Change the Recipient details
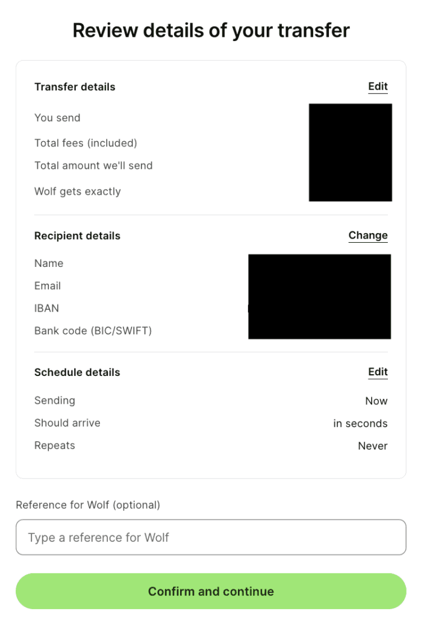 click(367, 236)
